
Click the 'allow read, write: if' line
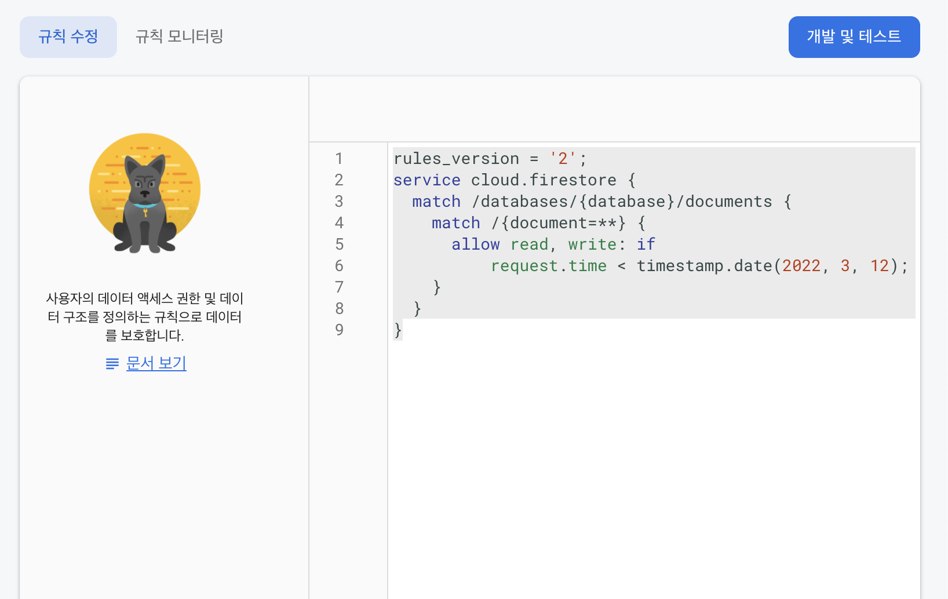(553, 244)
